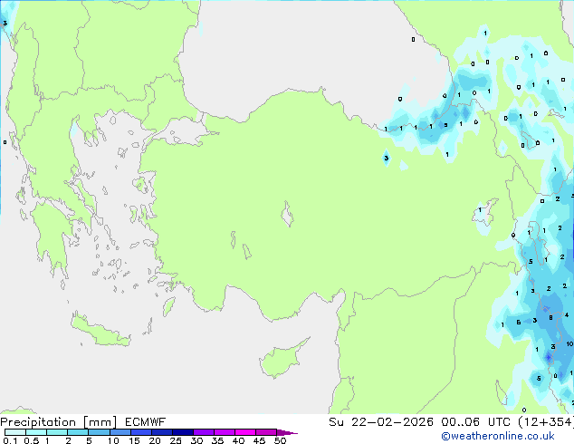
Task: Click the 'ECMWF' model label
Action: [145, 422]
